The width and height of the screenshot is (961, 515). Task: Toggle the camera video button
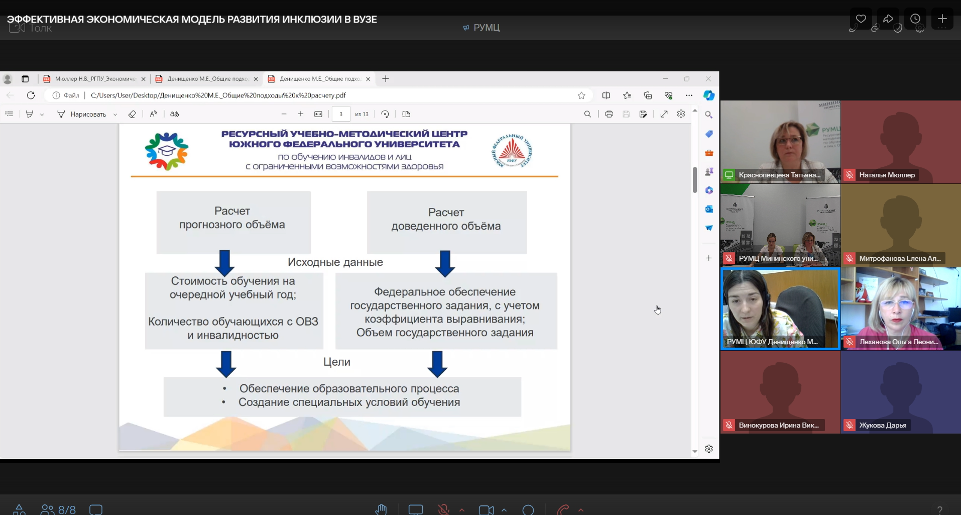tap(486, 509)
